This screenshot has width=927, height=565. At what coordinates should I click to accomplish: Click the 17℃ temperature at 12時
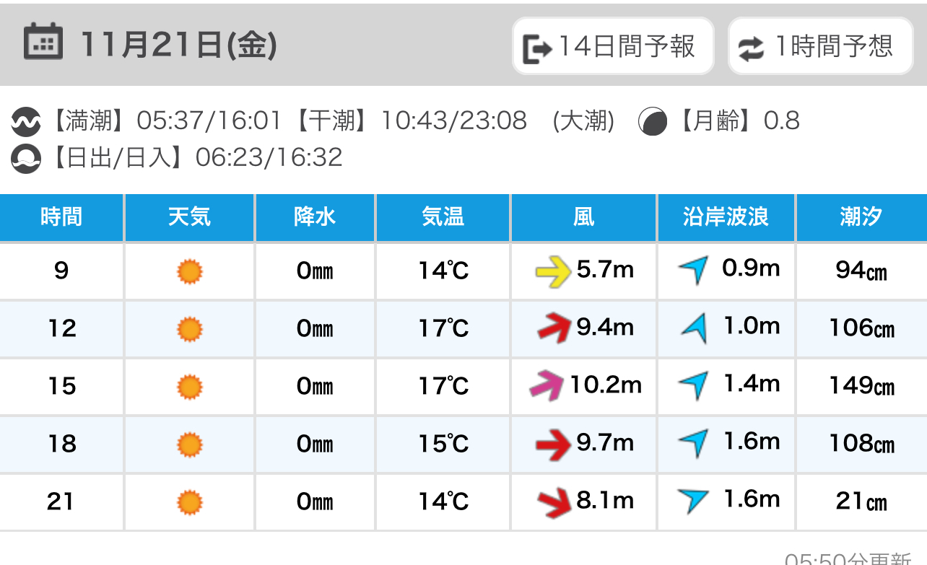click(443, 329)
